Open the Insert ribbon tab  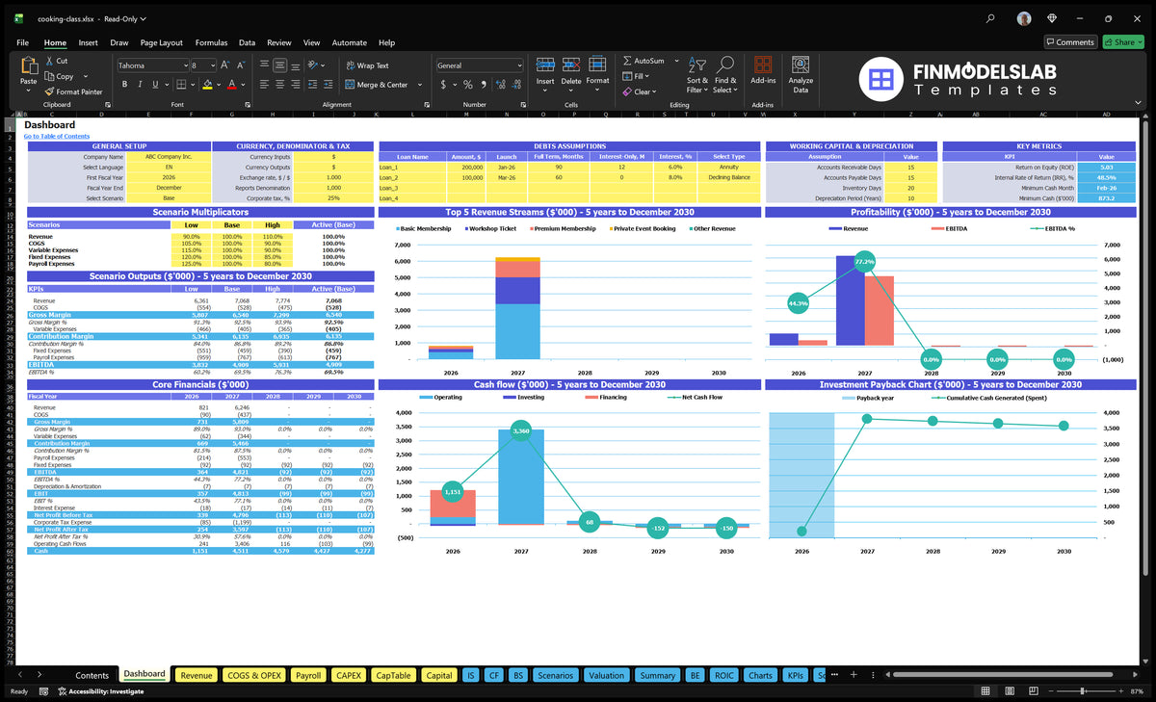[88, 42]
